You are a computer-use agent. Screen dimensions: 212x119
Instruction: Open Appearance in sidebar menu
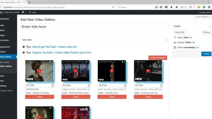pos(5,47)
